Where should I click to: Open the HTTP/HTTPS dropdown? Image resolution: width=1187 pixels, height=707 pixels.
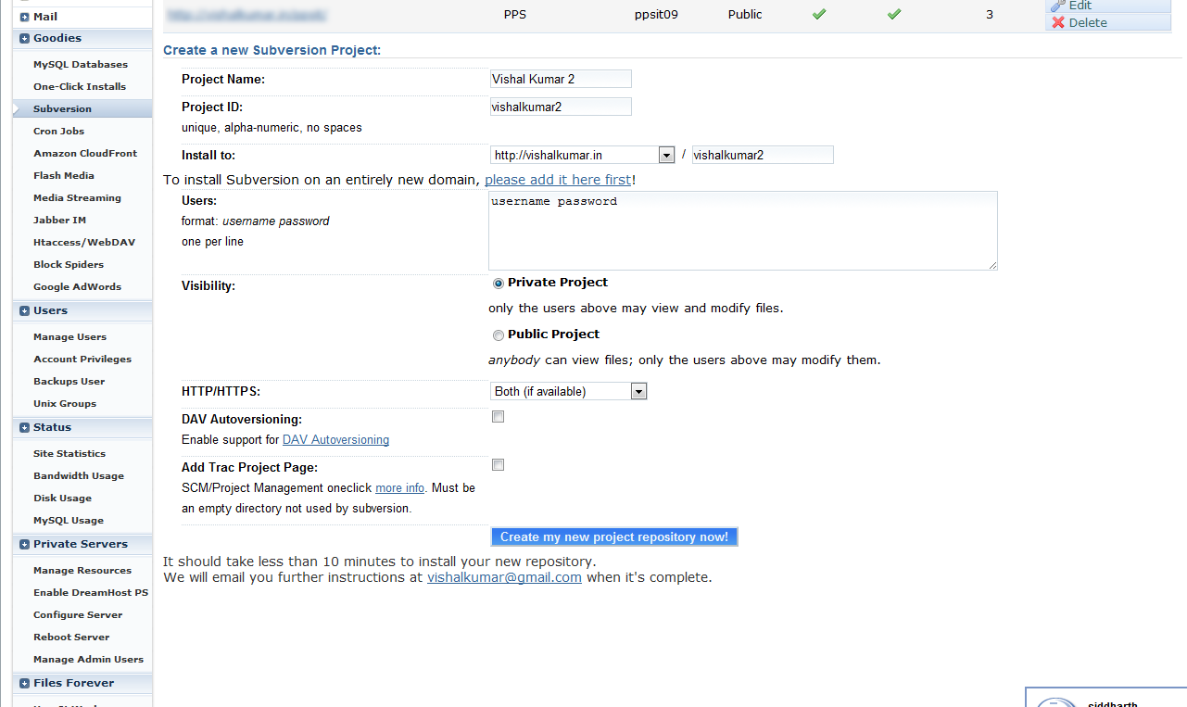coord(568,391)
